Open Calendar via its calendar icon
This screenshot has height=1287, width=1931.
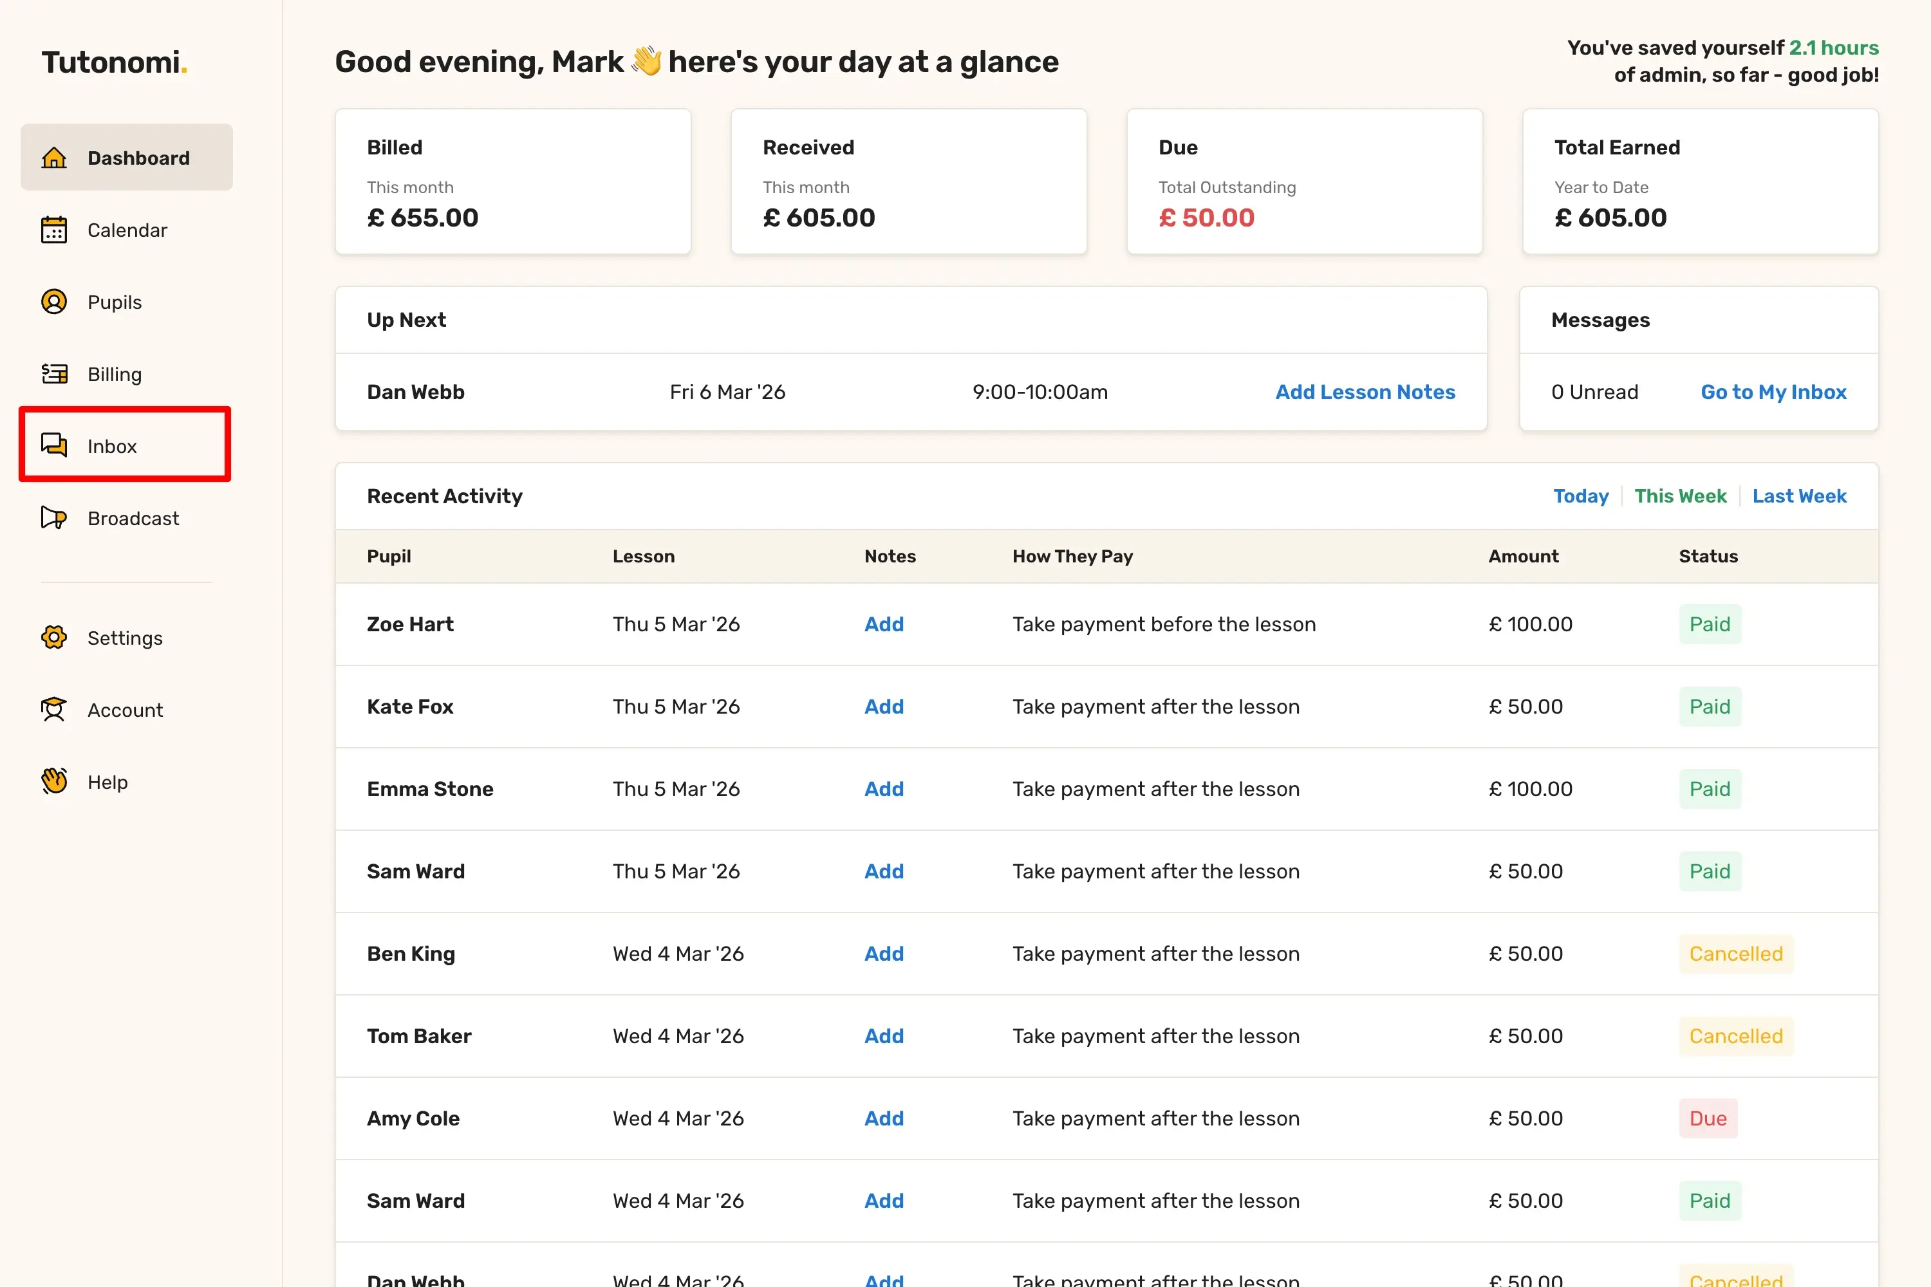coord(54,230)
